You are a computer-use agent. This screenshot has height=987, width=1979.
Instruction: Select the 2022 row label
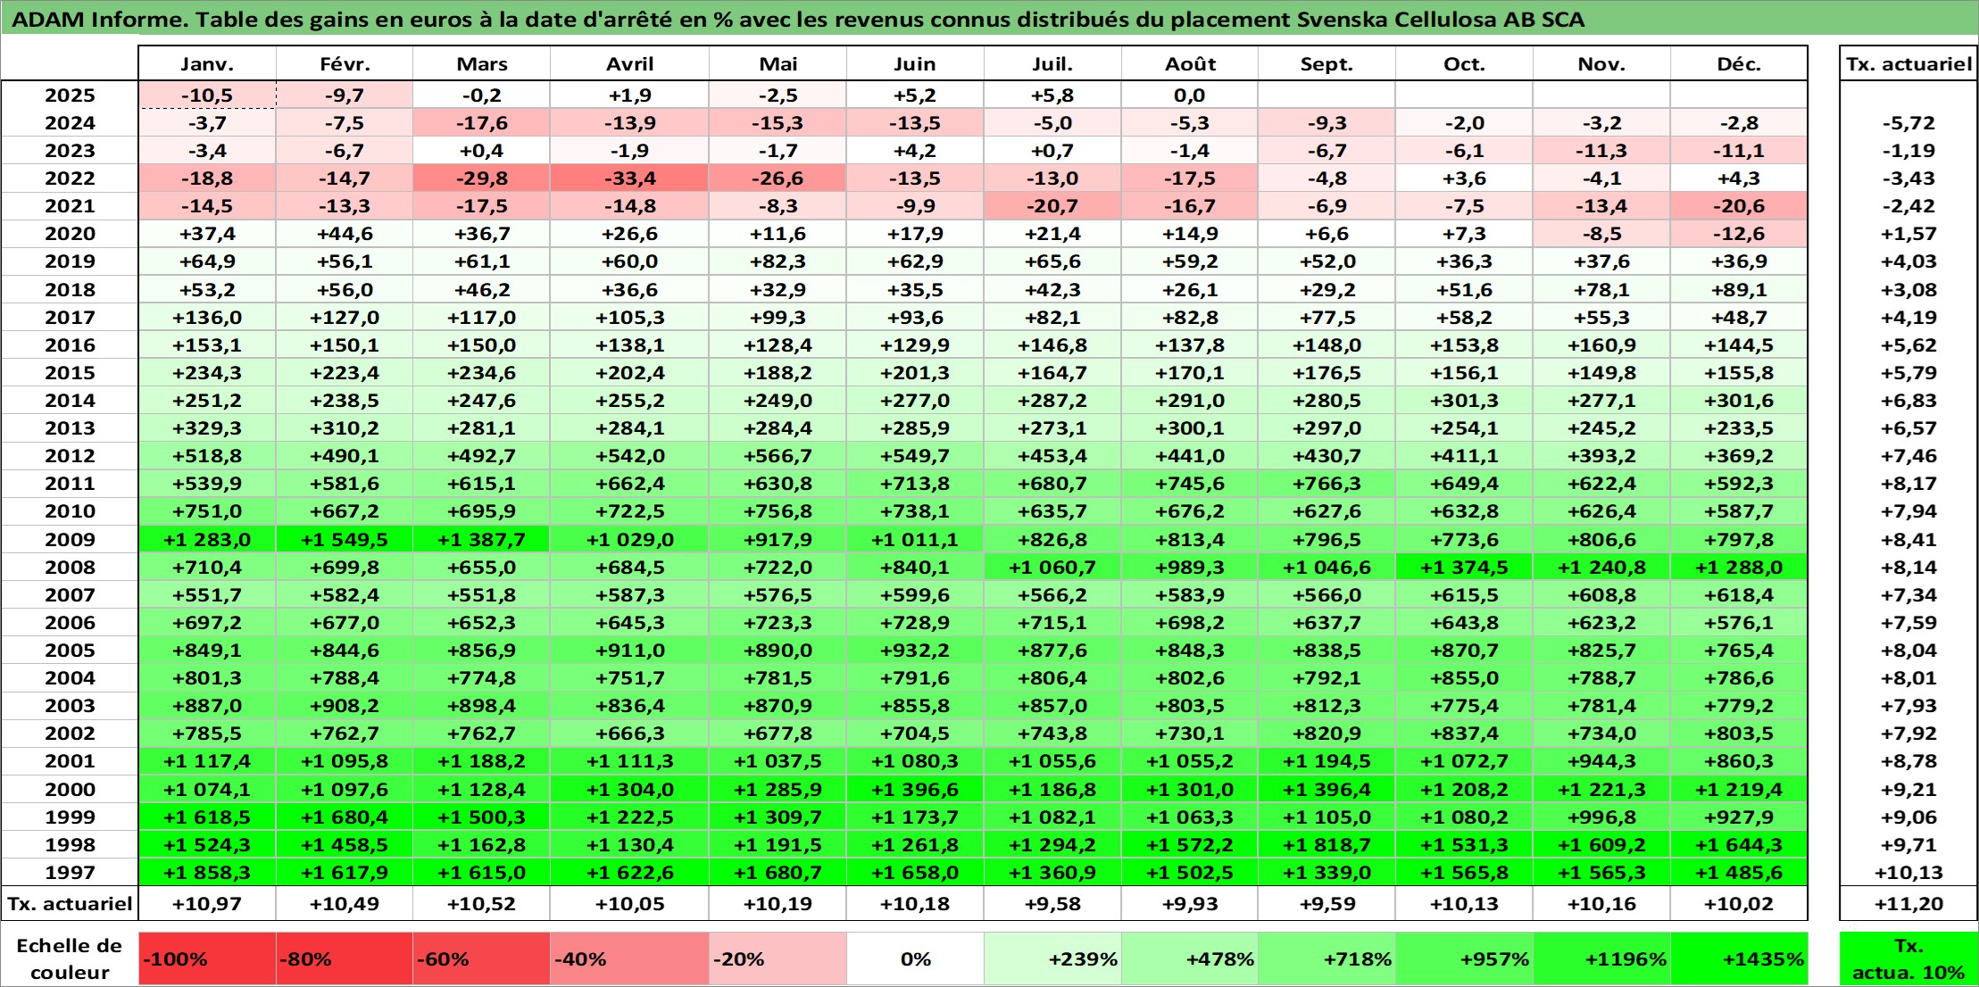(x=70, y=178)
